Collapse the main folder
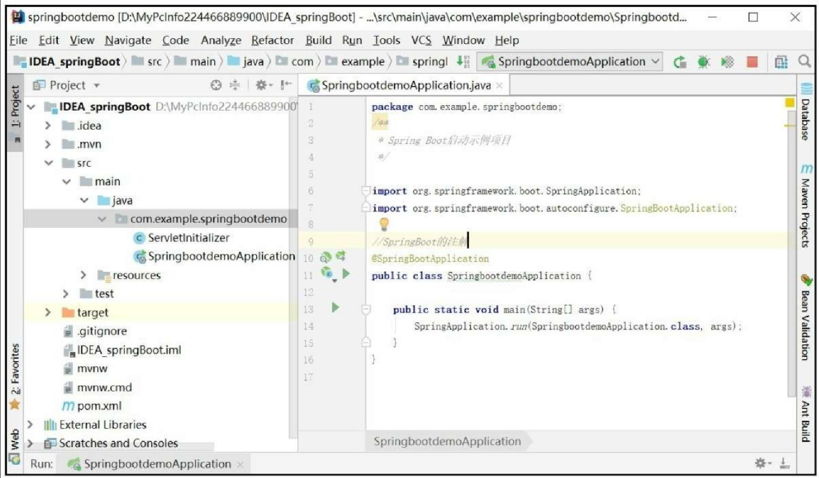This screenshot has width=819, height=478. 66,182
